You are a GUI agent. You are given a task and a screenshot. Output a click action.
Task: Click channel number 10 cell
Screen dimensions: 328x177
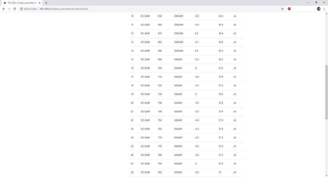132,16
